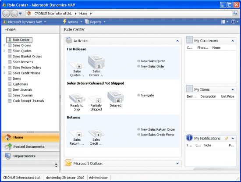Go back with the Back arrow button

6,14
